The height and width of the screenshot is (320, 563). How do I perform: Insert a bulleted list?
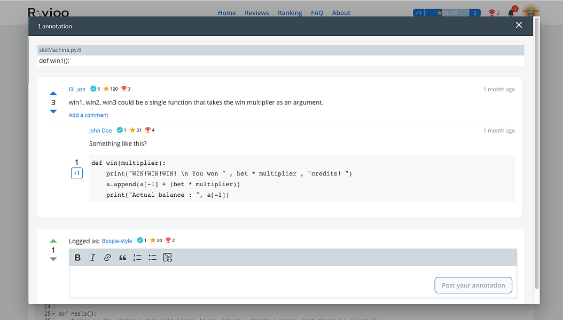152,258
